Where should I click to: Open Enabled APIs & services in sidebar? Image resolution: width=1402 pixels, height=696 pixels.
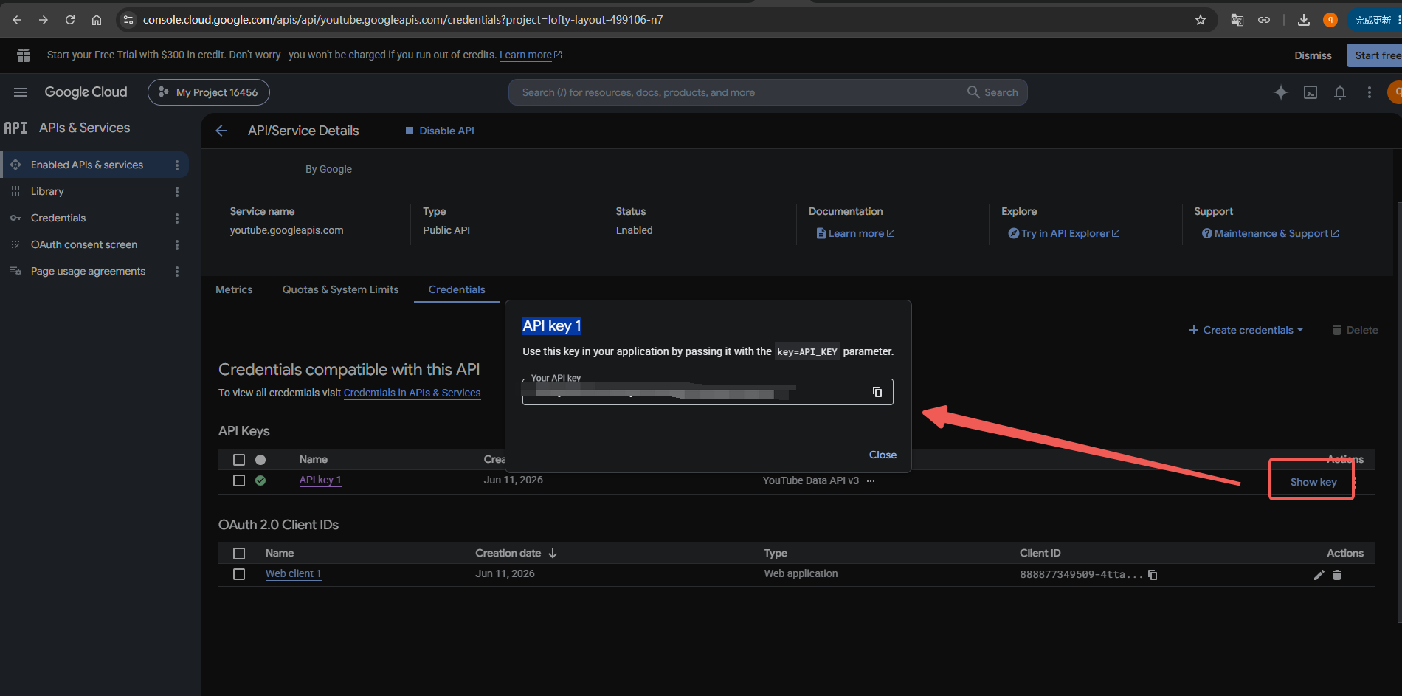coord(87,165)
